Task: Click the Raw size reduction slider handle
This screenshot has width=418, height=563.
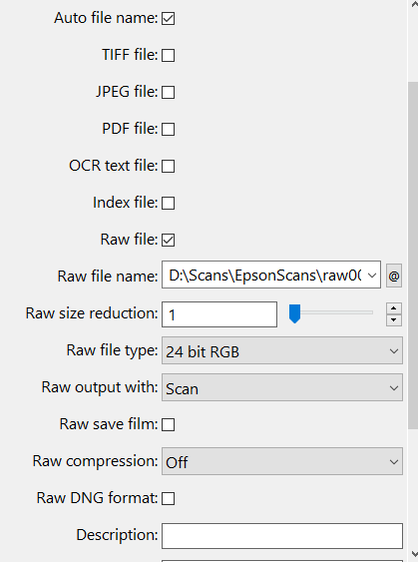Action: pos(294,313)
